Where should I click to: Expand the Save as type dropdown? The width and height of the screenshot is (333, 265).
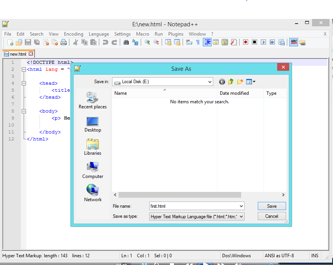point(241,217)
